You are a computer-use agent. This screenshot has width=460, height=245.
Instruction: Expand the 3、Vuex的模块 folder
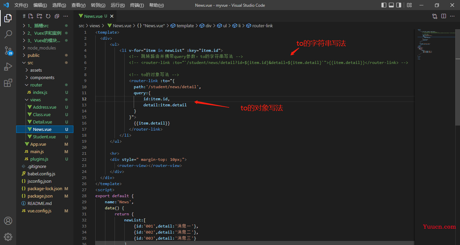[x=44, y=40]
